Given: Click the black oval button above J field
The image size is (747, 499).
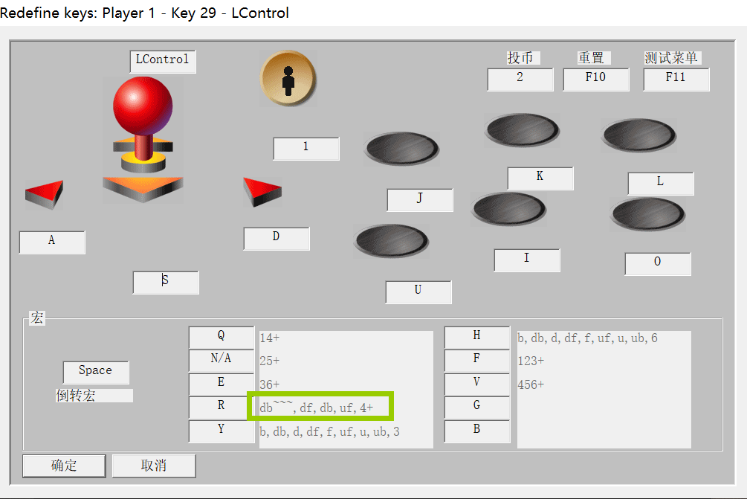Looking at the screenshot, I should pyautogui.click(x=401, y=148).
